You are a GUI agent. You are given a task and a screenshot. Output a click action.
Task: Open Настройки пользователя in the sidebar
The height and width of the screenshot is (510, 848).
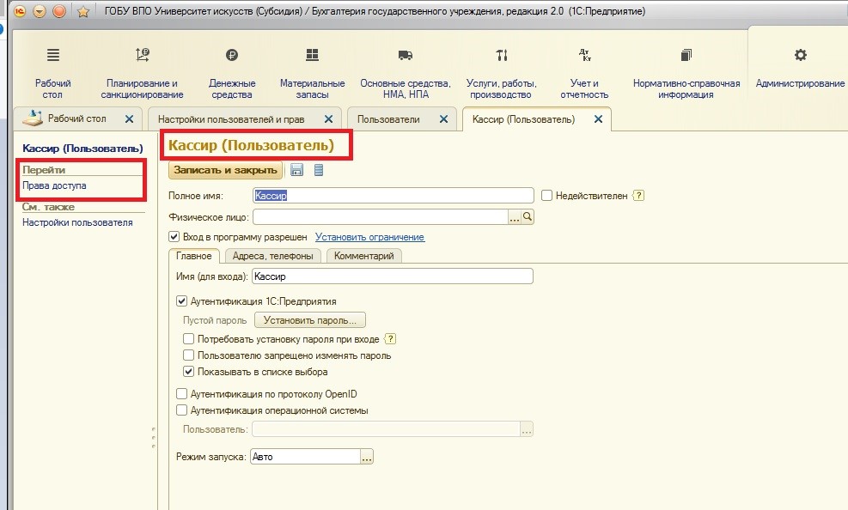pyautogui.click(x=77, y=222)
